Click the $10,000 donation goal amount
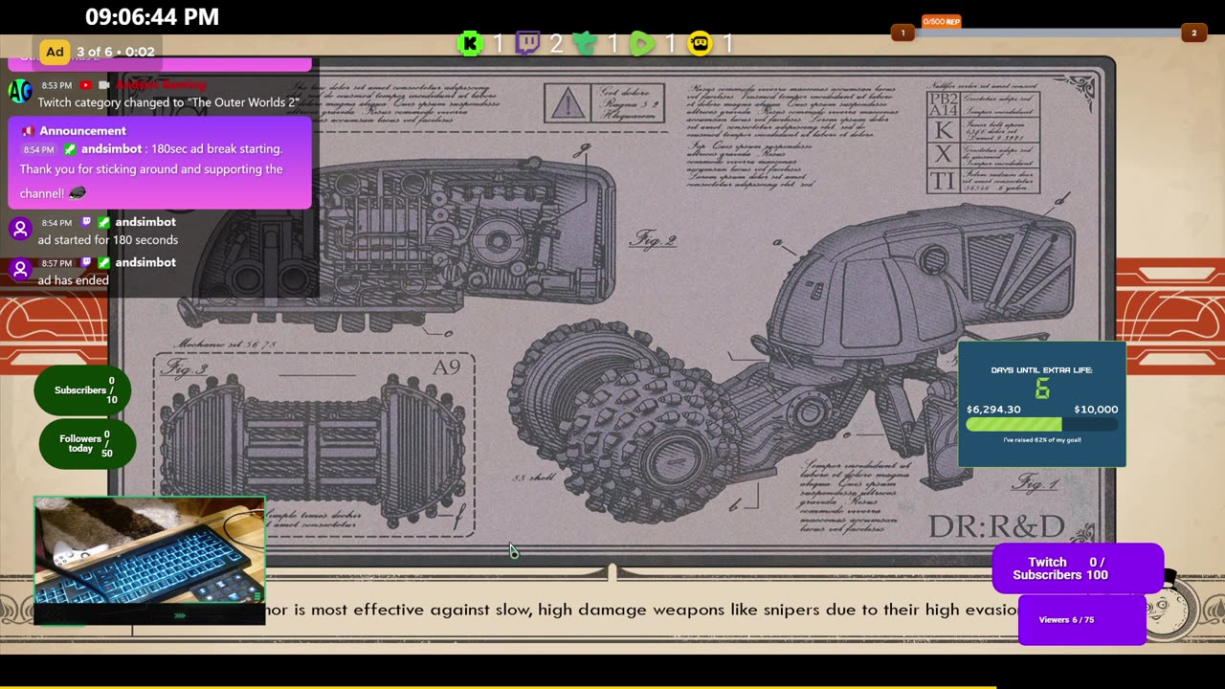Image resolution: width=1225 pixels, height=689 pixels. coord(1096,410)
